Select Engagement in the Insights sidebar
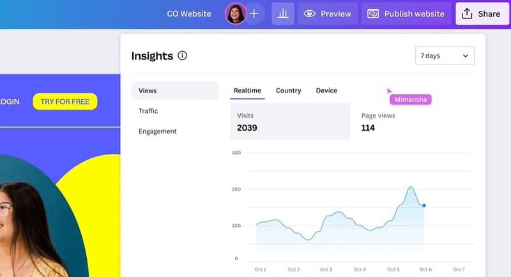This screenshot has width=511, height=277. (x=157, y=131)
